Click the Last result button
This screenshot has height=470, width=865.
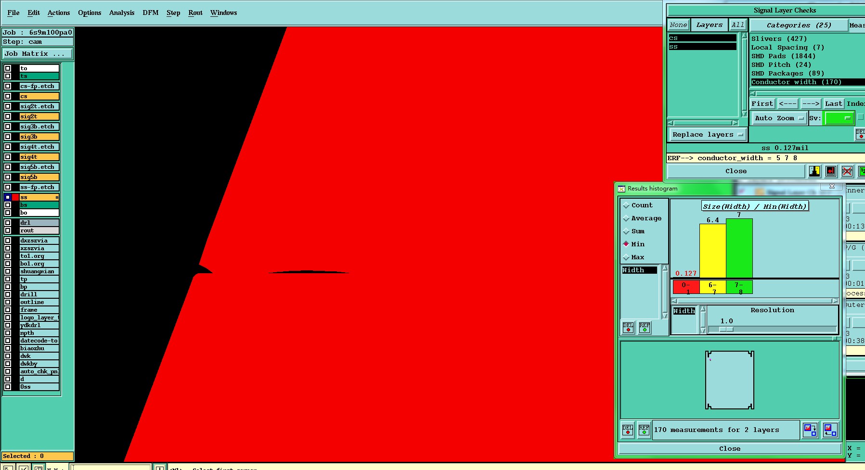coord(833,104)
